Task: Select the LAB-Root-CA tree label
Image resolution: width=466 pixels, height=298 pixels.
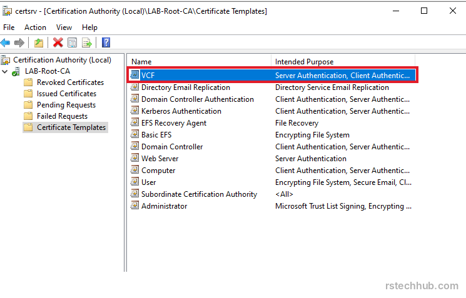Action: (x=48, y=71)
